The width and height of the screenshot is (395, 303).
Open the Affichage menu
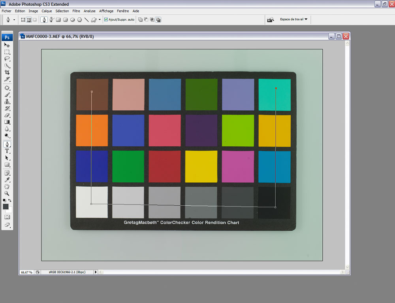106,11
